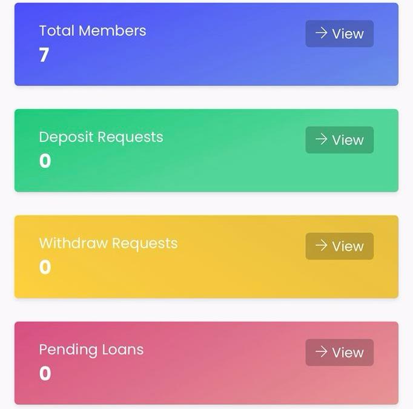Click the Deposit Requests heading
Viewport: 413px width, 409px height.
pos(101,137)
